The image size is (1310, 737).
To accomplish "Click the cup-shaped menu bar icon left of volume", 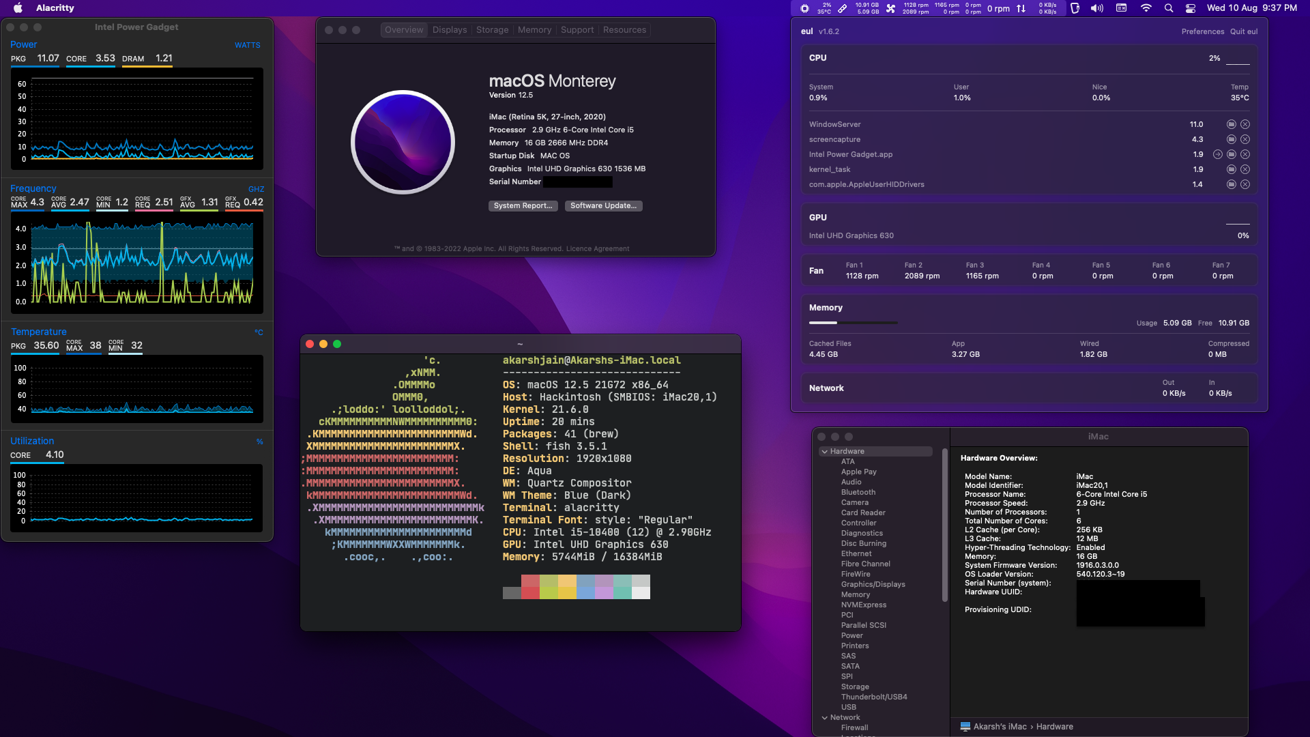I will pyautogui.click(x=1075, y=8).
